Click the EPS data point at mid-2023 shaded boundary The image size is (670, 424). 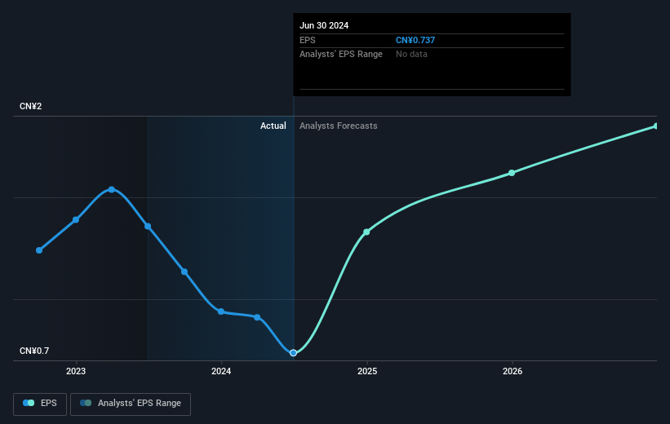148,227
